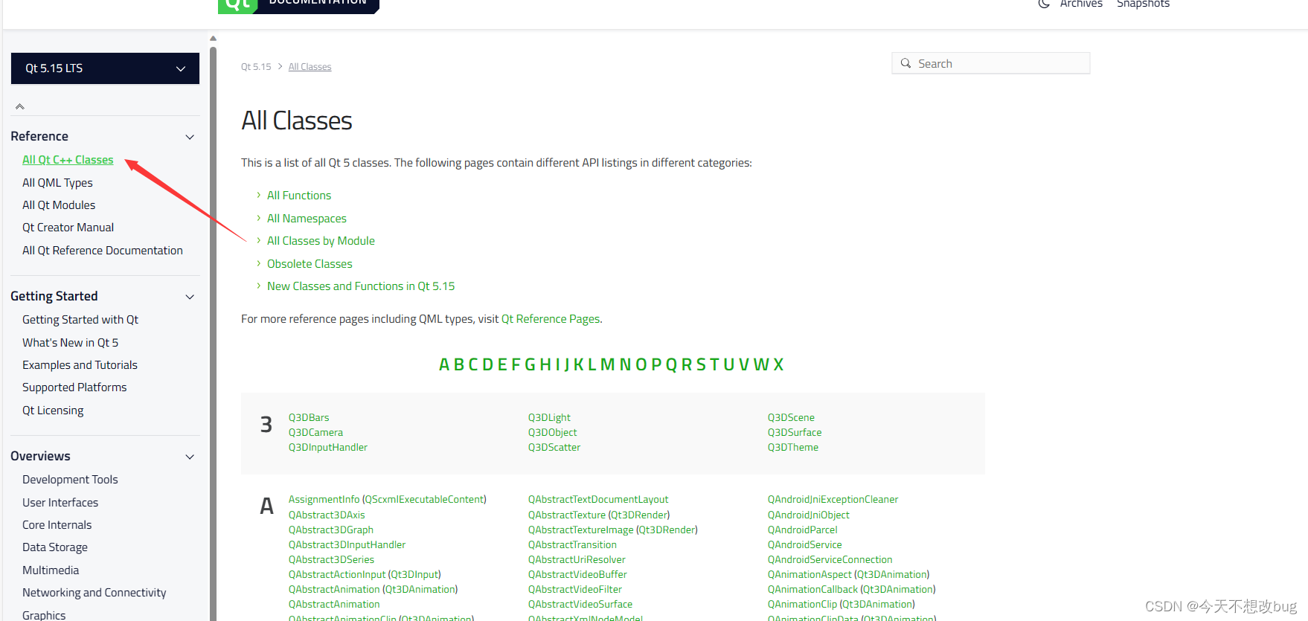This screenshot has height=621, width=1308.
Task: Click the sidebar vertical scrollbar
Action: 213,333
